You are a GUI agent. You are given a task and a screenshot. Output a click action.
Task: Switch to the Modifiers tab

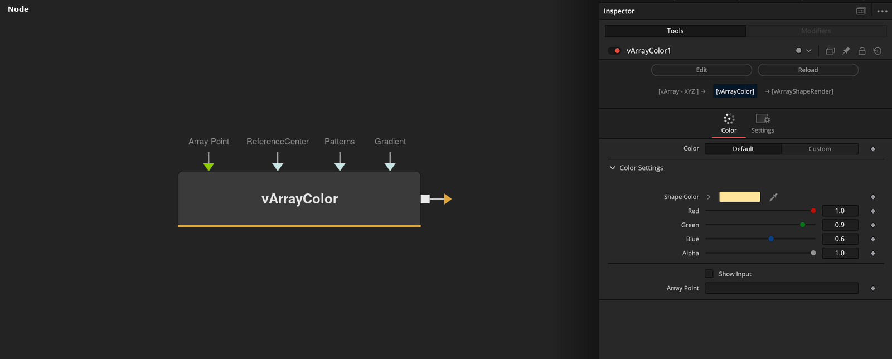click(x=816, y=31)
